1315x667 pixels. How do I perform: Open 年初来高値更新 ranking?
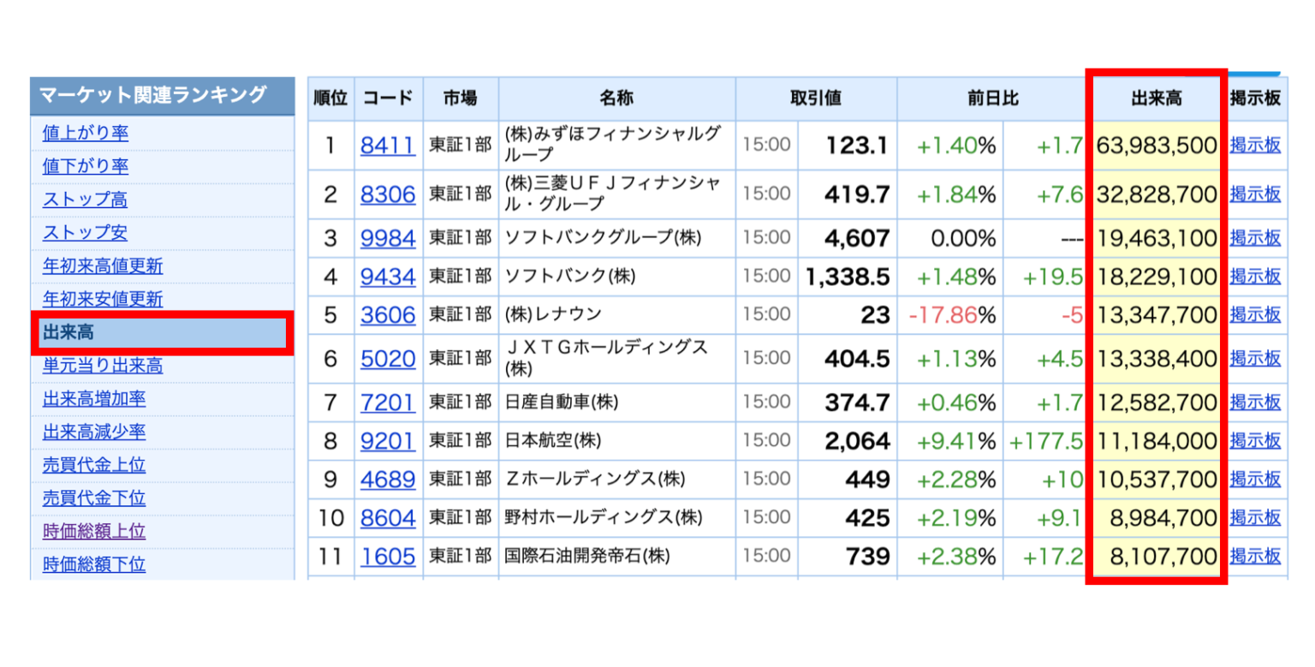pos(102,266)
